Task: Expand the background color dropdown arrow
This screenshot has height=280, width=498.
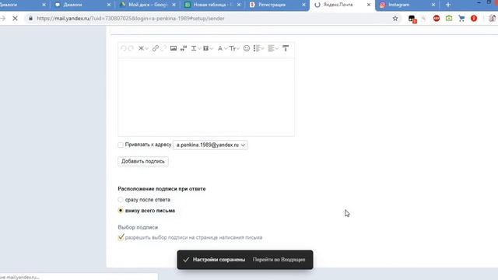Action: [212, 48]
